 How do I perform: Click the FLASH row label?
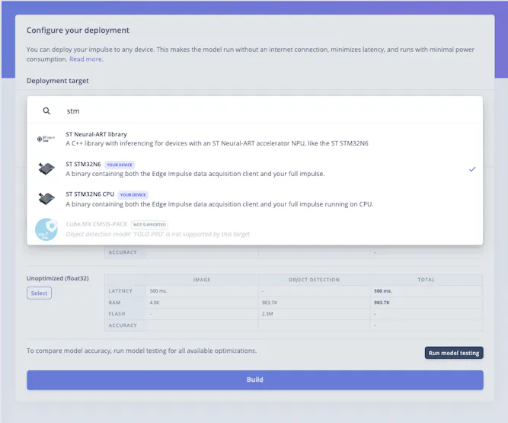click(117, 314)
